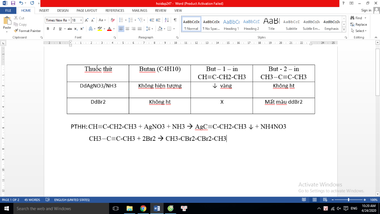Switch to the REFERENCES tab
Viewport: 380px width, 214px height.
click(115, 10)
